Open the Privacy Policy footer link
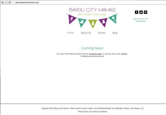The height and width of the screenshot is (115, 166). (x=83, y=112)
